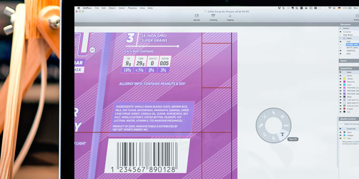This screenshot has height=179, width=359.
Task: Collapse the Separations panel header
Action: [349, 68]
